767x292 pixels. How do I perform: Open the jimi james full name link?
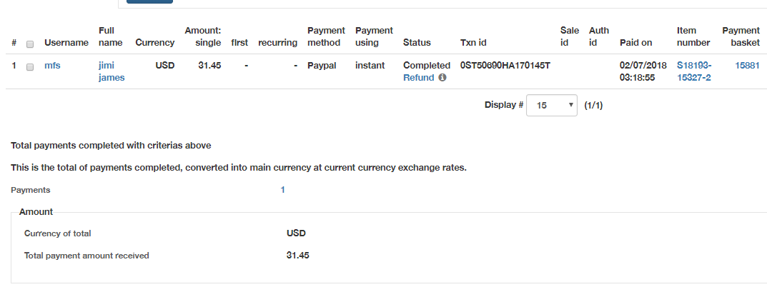(x=112, y=71)
